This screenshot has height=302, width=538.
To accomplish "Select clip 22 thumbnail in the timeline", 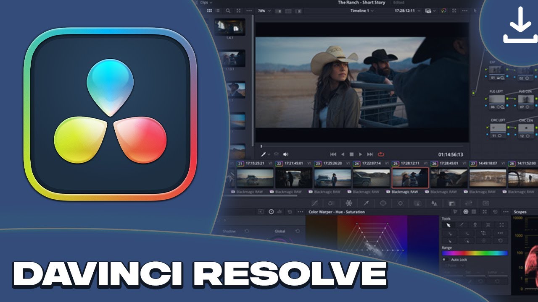I will coord(294,178).
